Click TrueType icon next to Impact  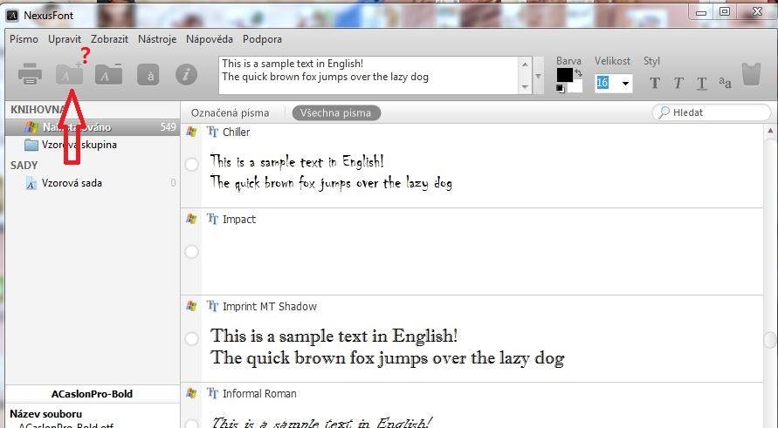tap(212, 219)
